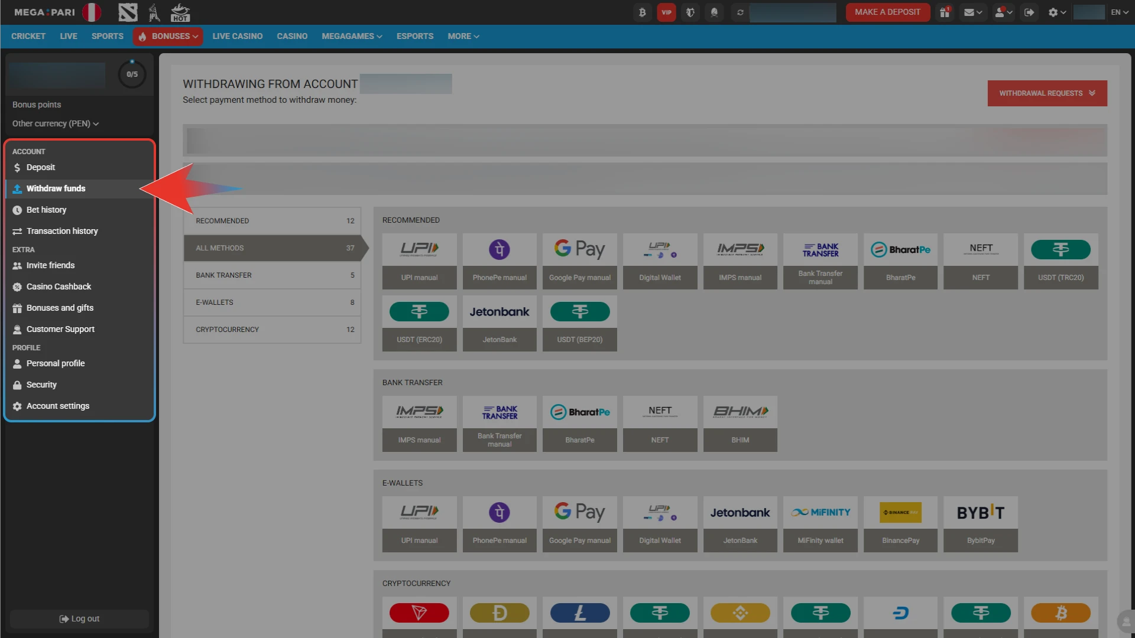Click the Invite friends people icon

[x=17, y=266]
